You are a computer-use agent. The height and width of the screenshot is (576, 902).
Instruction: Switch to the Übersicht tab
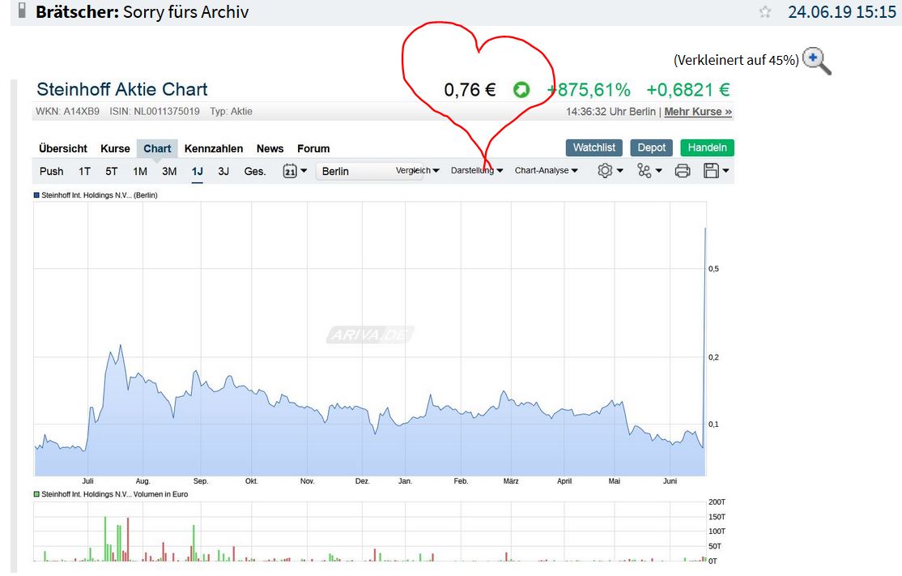(x=63, y=148)
